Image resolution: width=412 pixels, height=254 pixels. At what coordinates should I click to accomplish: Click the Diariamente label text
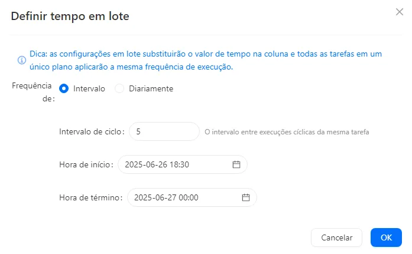pos(151,88)
